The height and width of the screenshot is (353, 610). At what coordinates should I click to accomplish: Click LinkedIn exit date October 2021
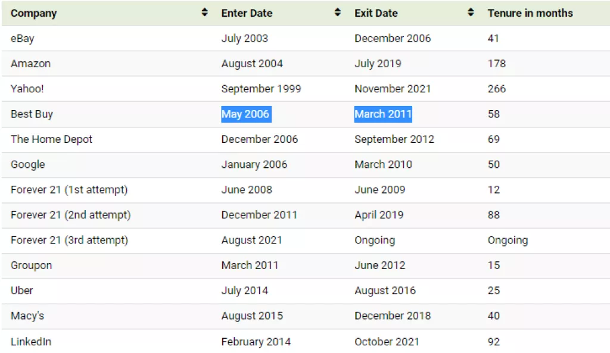pos(387,342)
